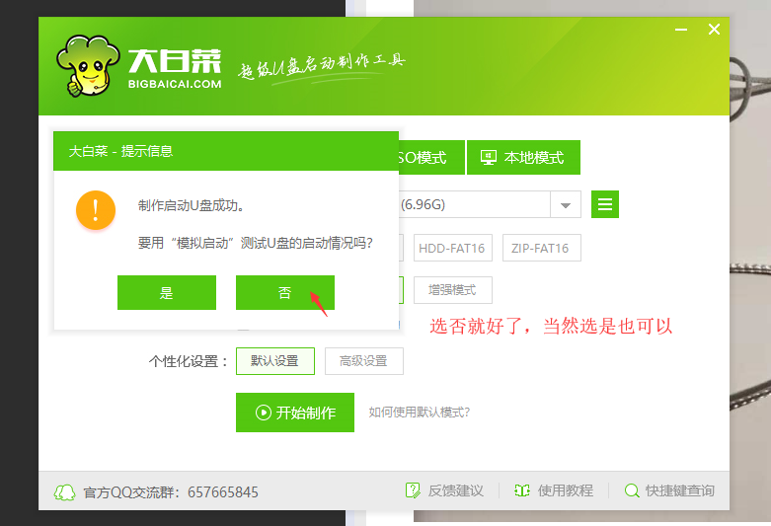Image resolution: width=771 pixels, height=526 pixels.
Task: Click the orange exclamation warning icon
Action: (x=96, y=210)
